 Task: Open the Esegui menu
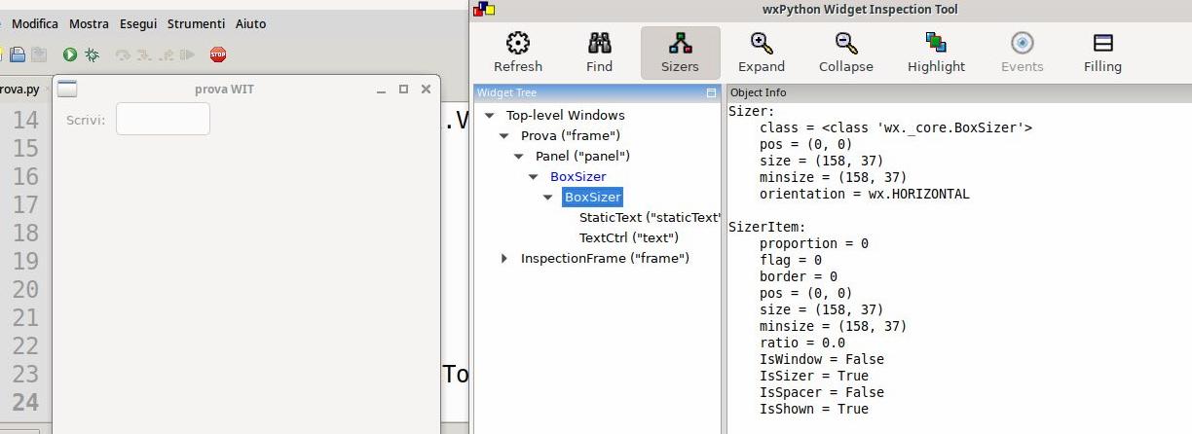(x=138, y=23)
